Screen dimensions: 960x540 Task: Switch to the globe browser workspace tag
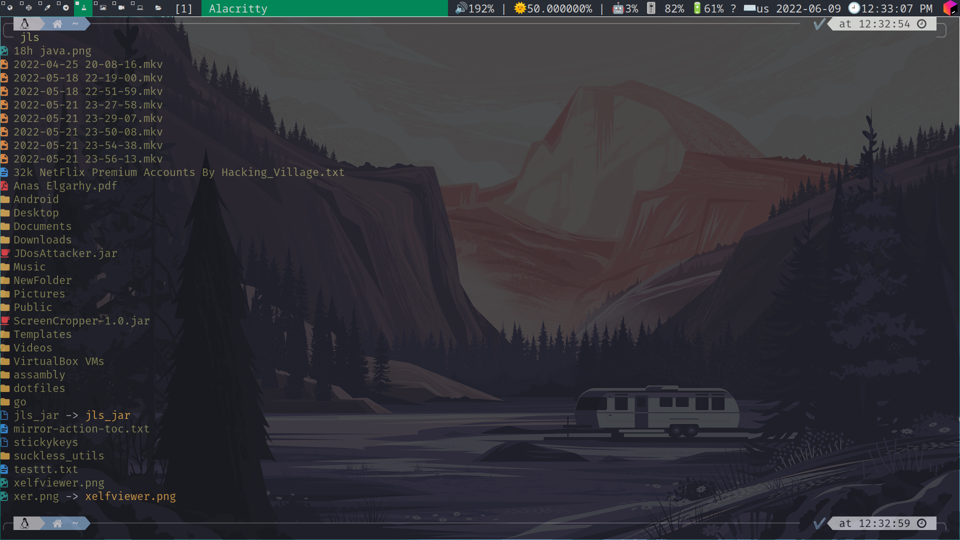tap(9, 8)
